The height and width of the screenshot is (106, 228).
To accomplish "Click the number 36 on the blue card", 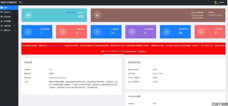I will pos(181,33).
